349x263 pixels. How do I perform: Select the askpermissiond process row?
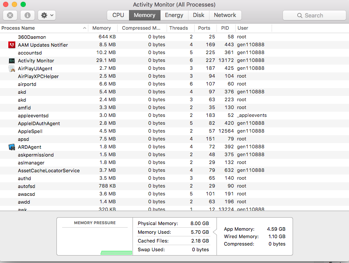click(174, 155)
